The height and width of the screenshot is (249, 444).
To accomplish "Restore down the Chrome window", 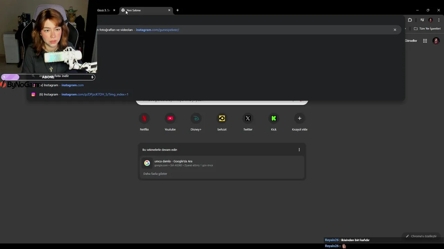I will [428, 10].
